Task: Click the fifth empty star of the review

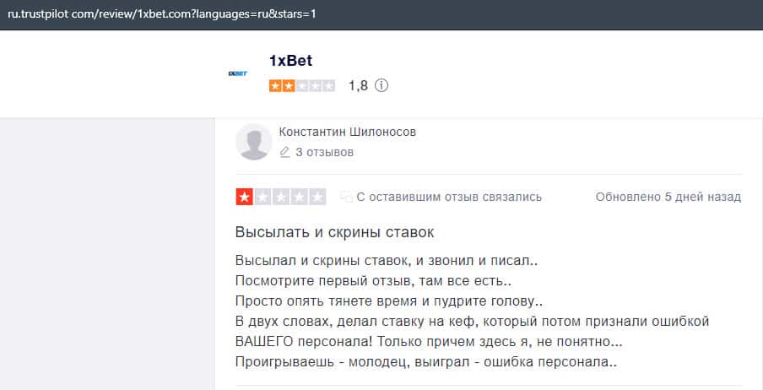Action: coord(317,197)
